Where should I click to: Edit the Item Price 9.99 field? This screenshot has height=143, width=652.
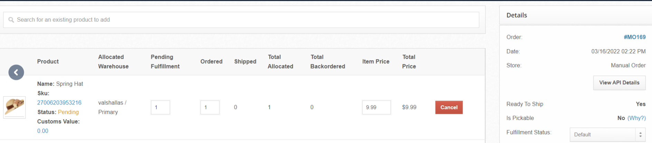376,107
